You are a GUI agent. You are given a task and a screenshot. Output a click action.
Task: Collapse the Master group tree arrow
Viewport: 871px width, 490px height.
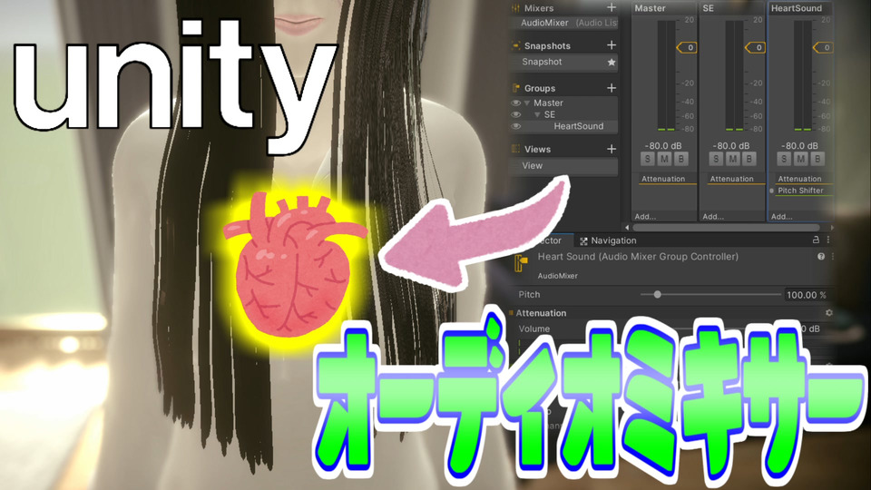[x=527, y=103]
